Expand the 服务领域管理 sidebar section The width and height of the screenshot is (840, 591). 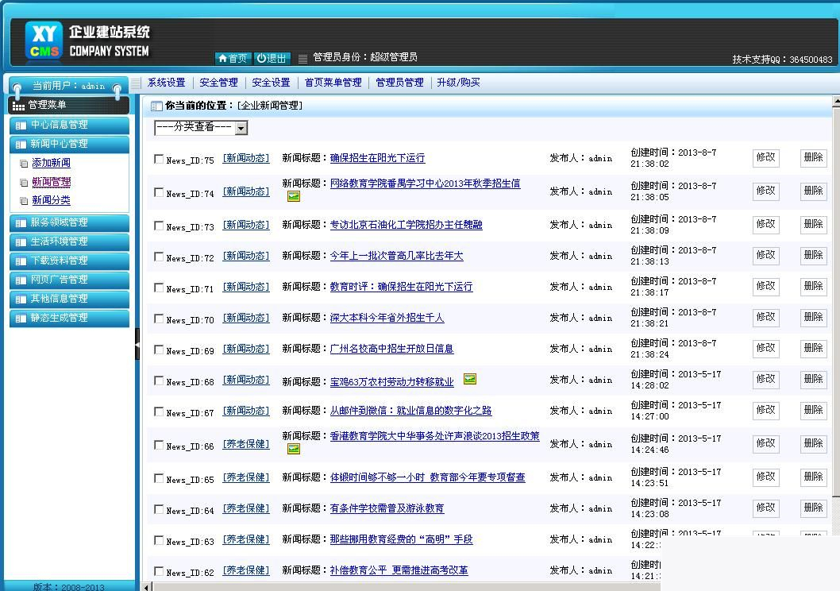69,222
